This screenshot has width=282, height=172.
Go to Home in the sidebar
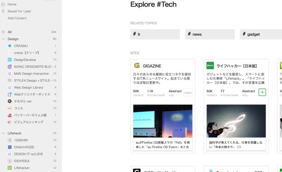[x=12, y=4]
